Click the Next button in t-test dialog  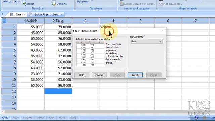tap(135, 75)
